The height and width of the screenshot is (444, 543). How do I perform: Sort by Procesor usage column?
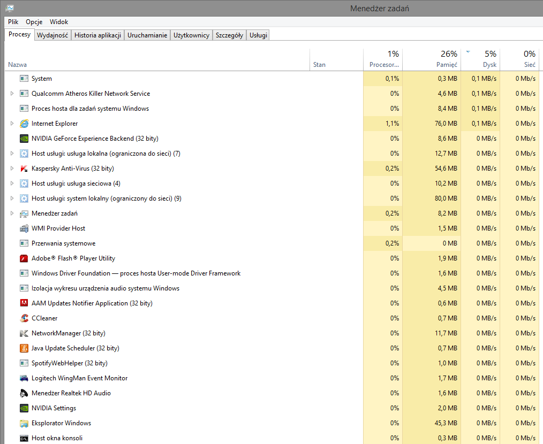tap(383, 60)
